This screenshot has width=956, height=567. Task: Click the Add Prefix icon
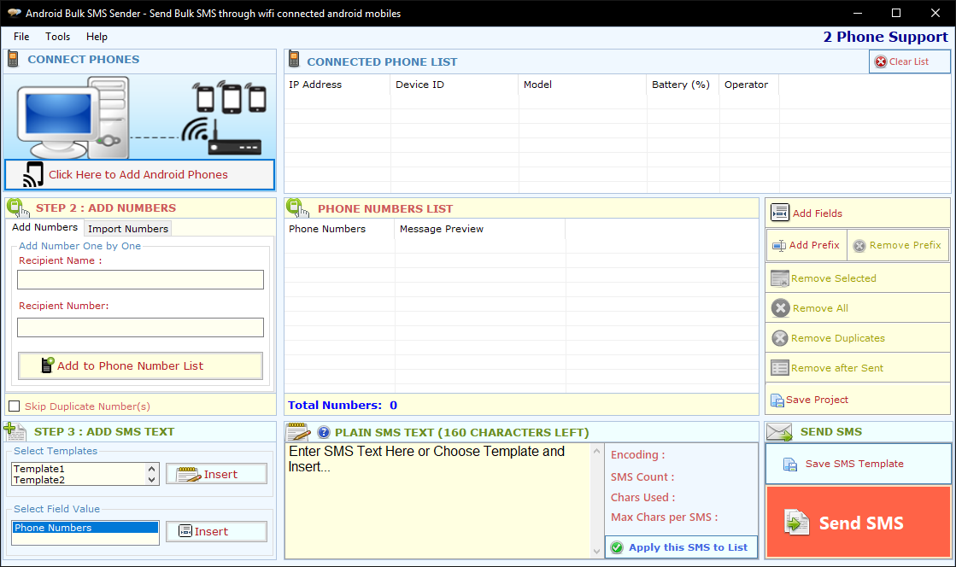click(778, 245)
